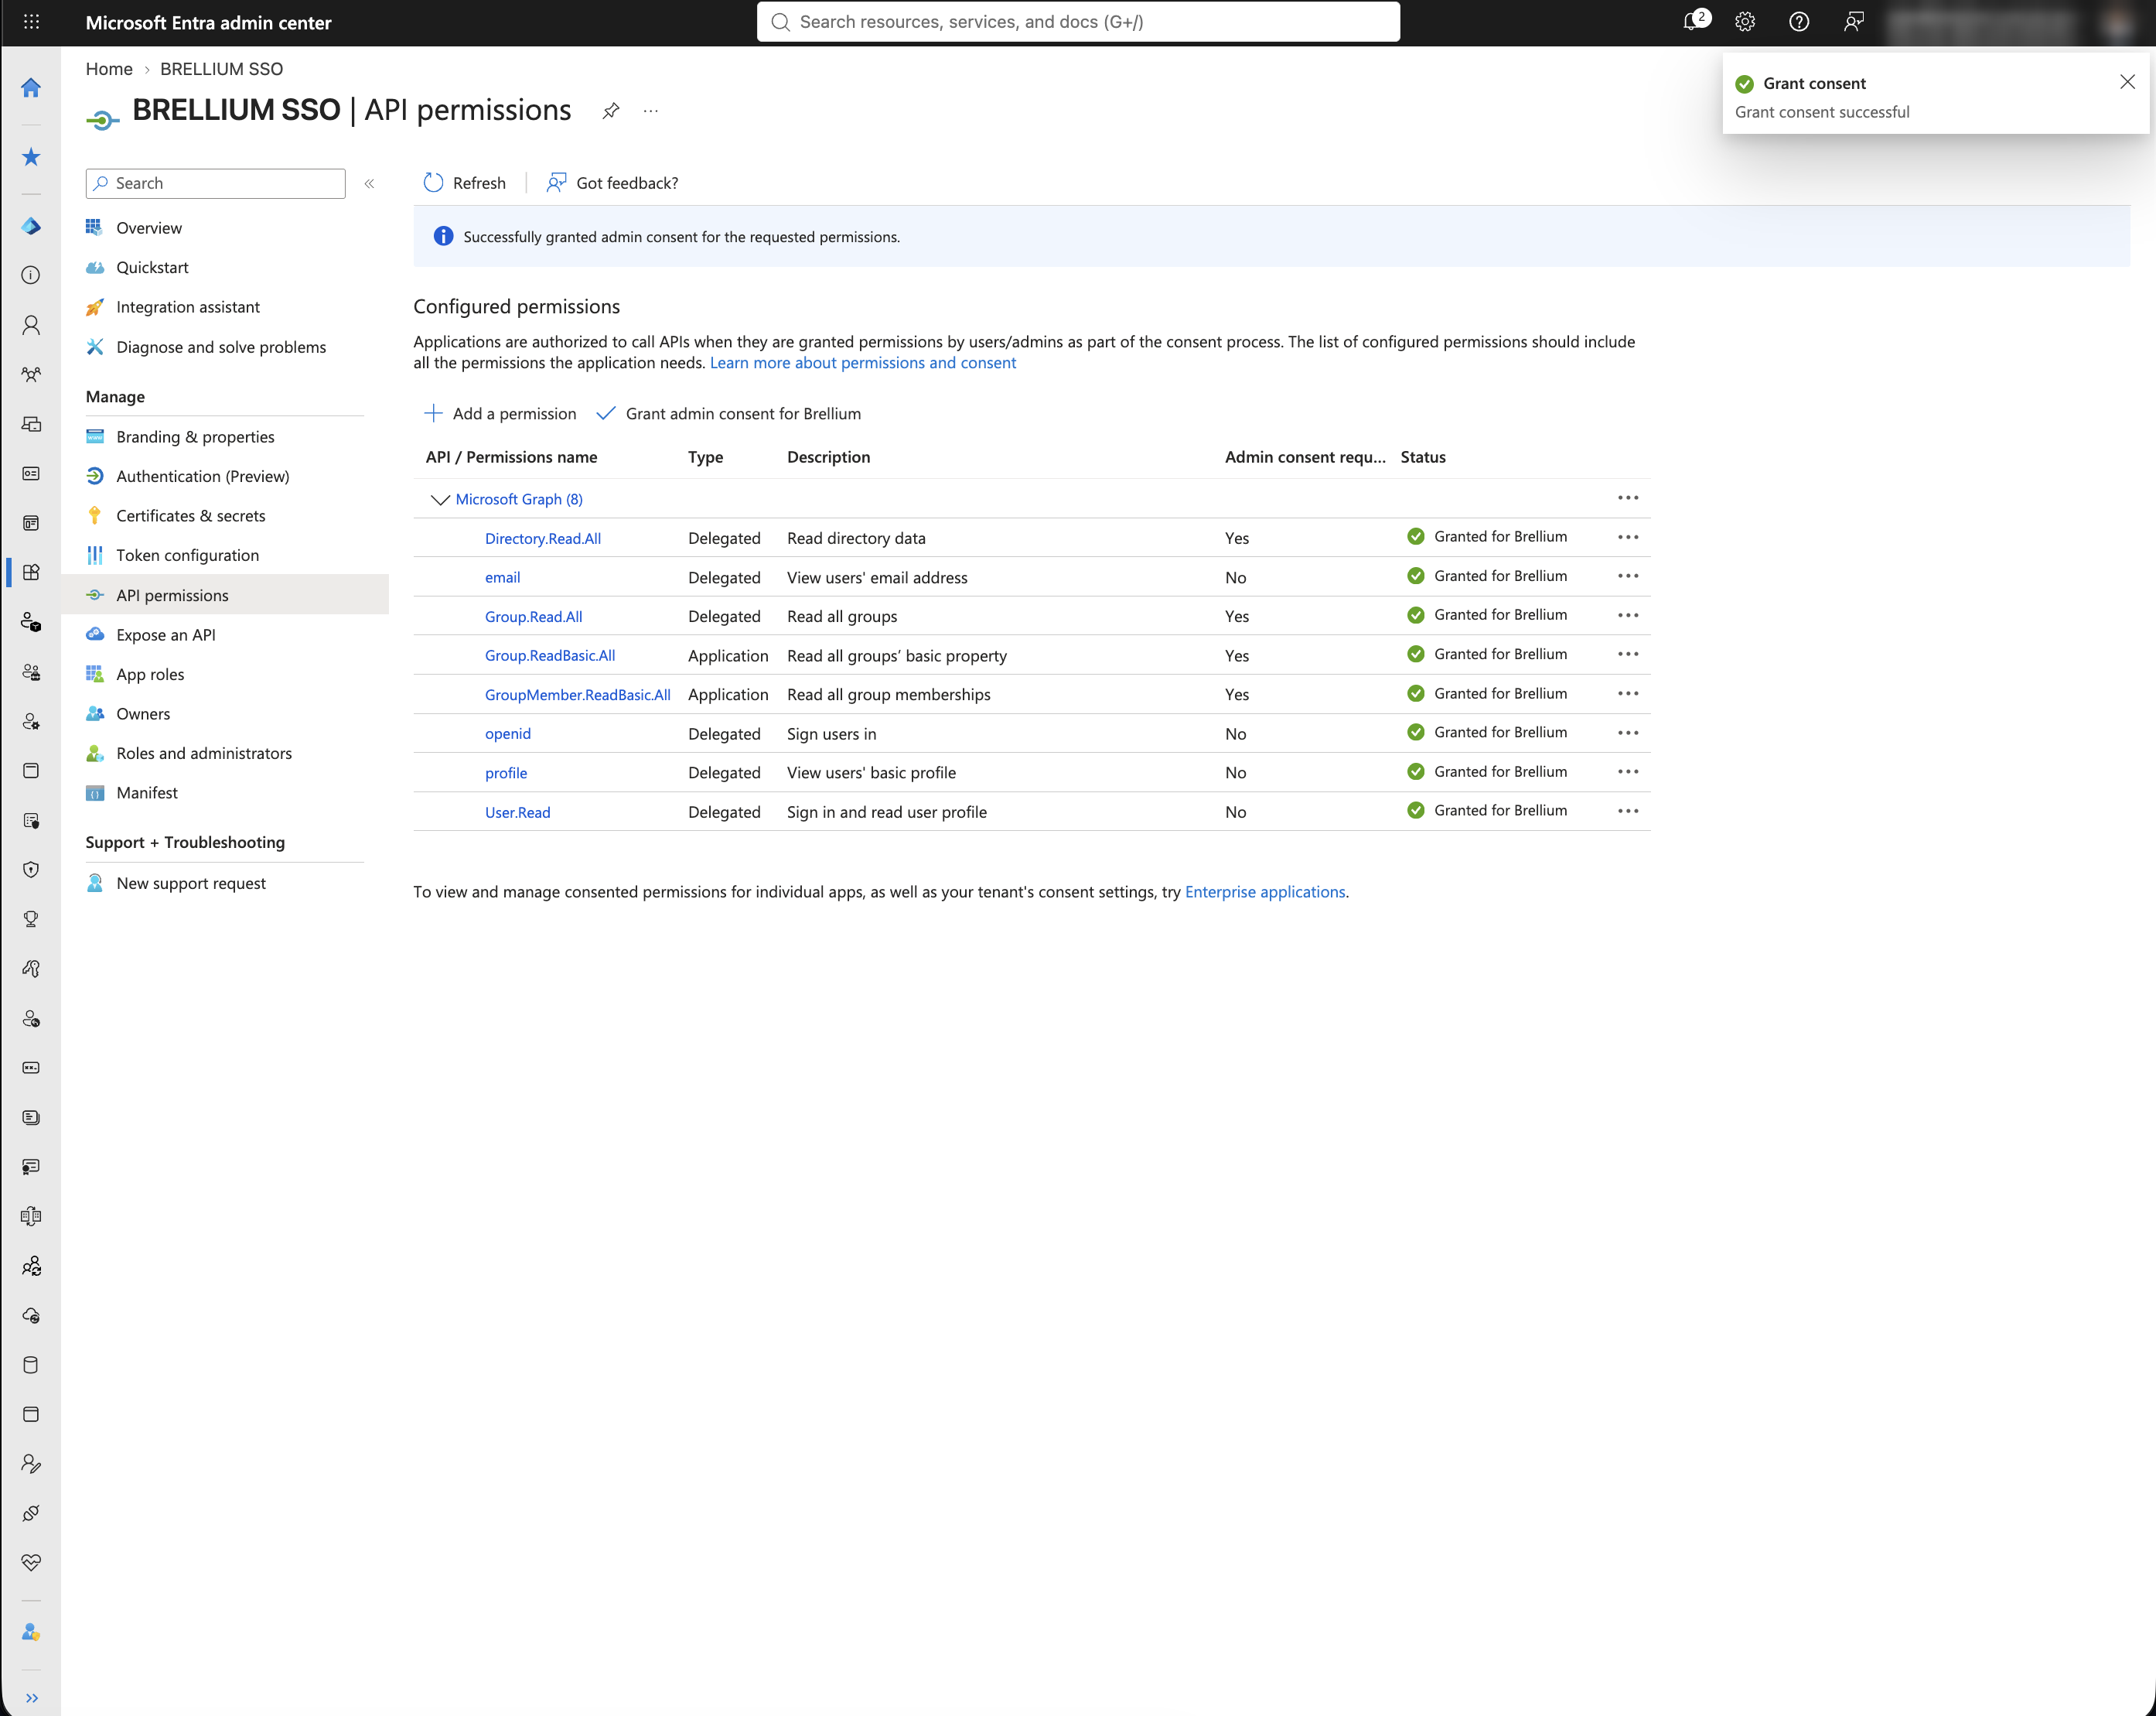Open the Protection shield icon in left rail
Viewport: 2156px width, 1716px height.
pos(31,870)
